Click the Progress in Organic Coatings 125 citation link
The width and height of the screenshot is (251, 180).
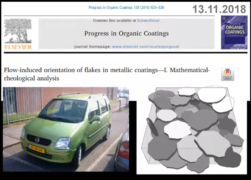click(x=126, y=8)
